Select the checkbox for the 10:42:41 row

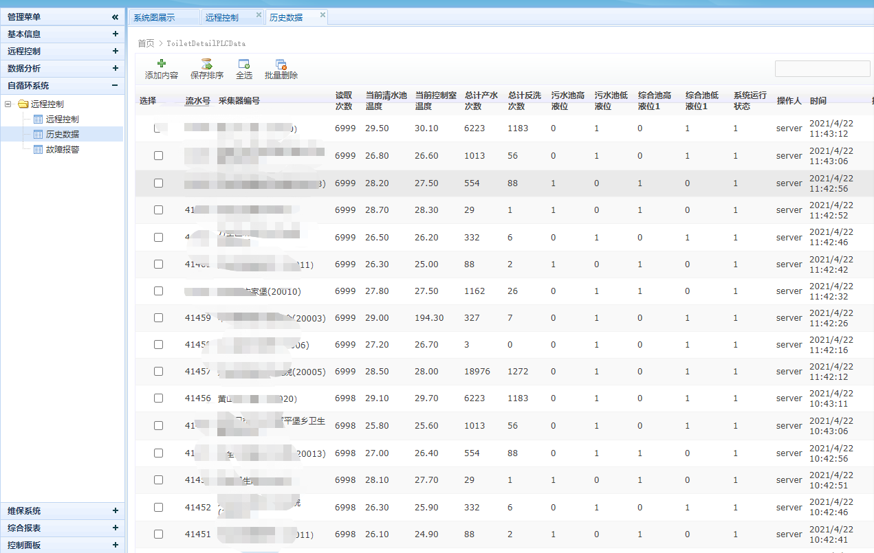click(159, 534)
